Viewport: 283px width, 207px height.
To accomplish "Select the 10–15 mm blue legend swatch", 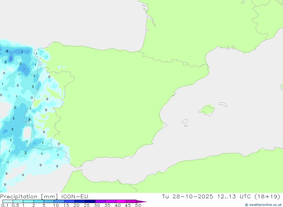I will [x=59, y=201].
